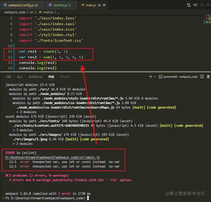Open the 输出 (Output) panel tab

(x=20, y=77)
